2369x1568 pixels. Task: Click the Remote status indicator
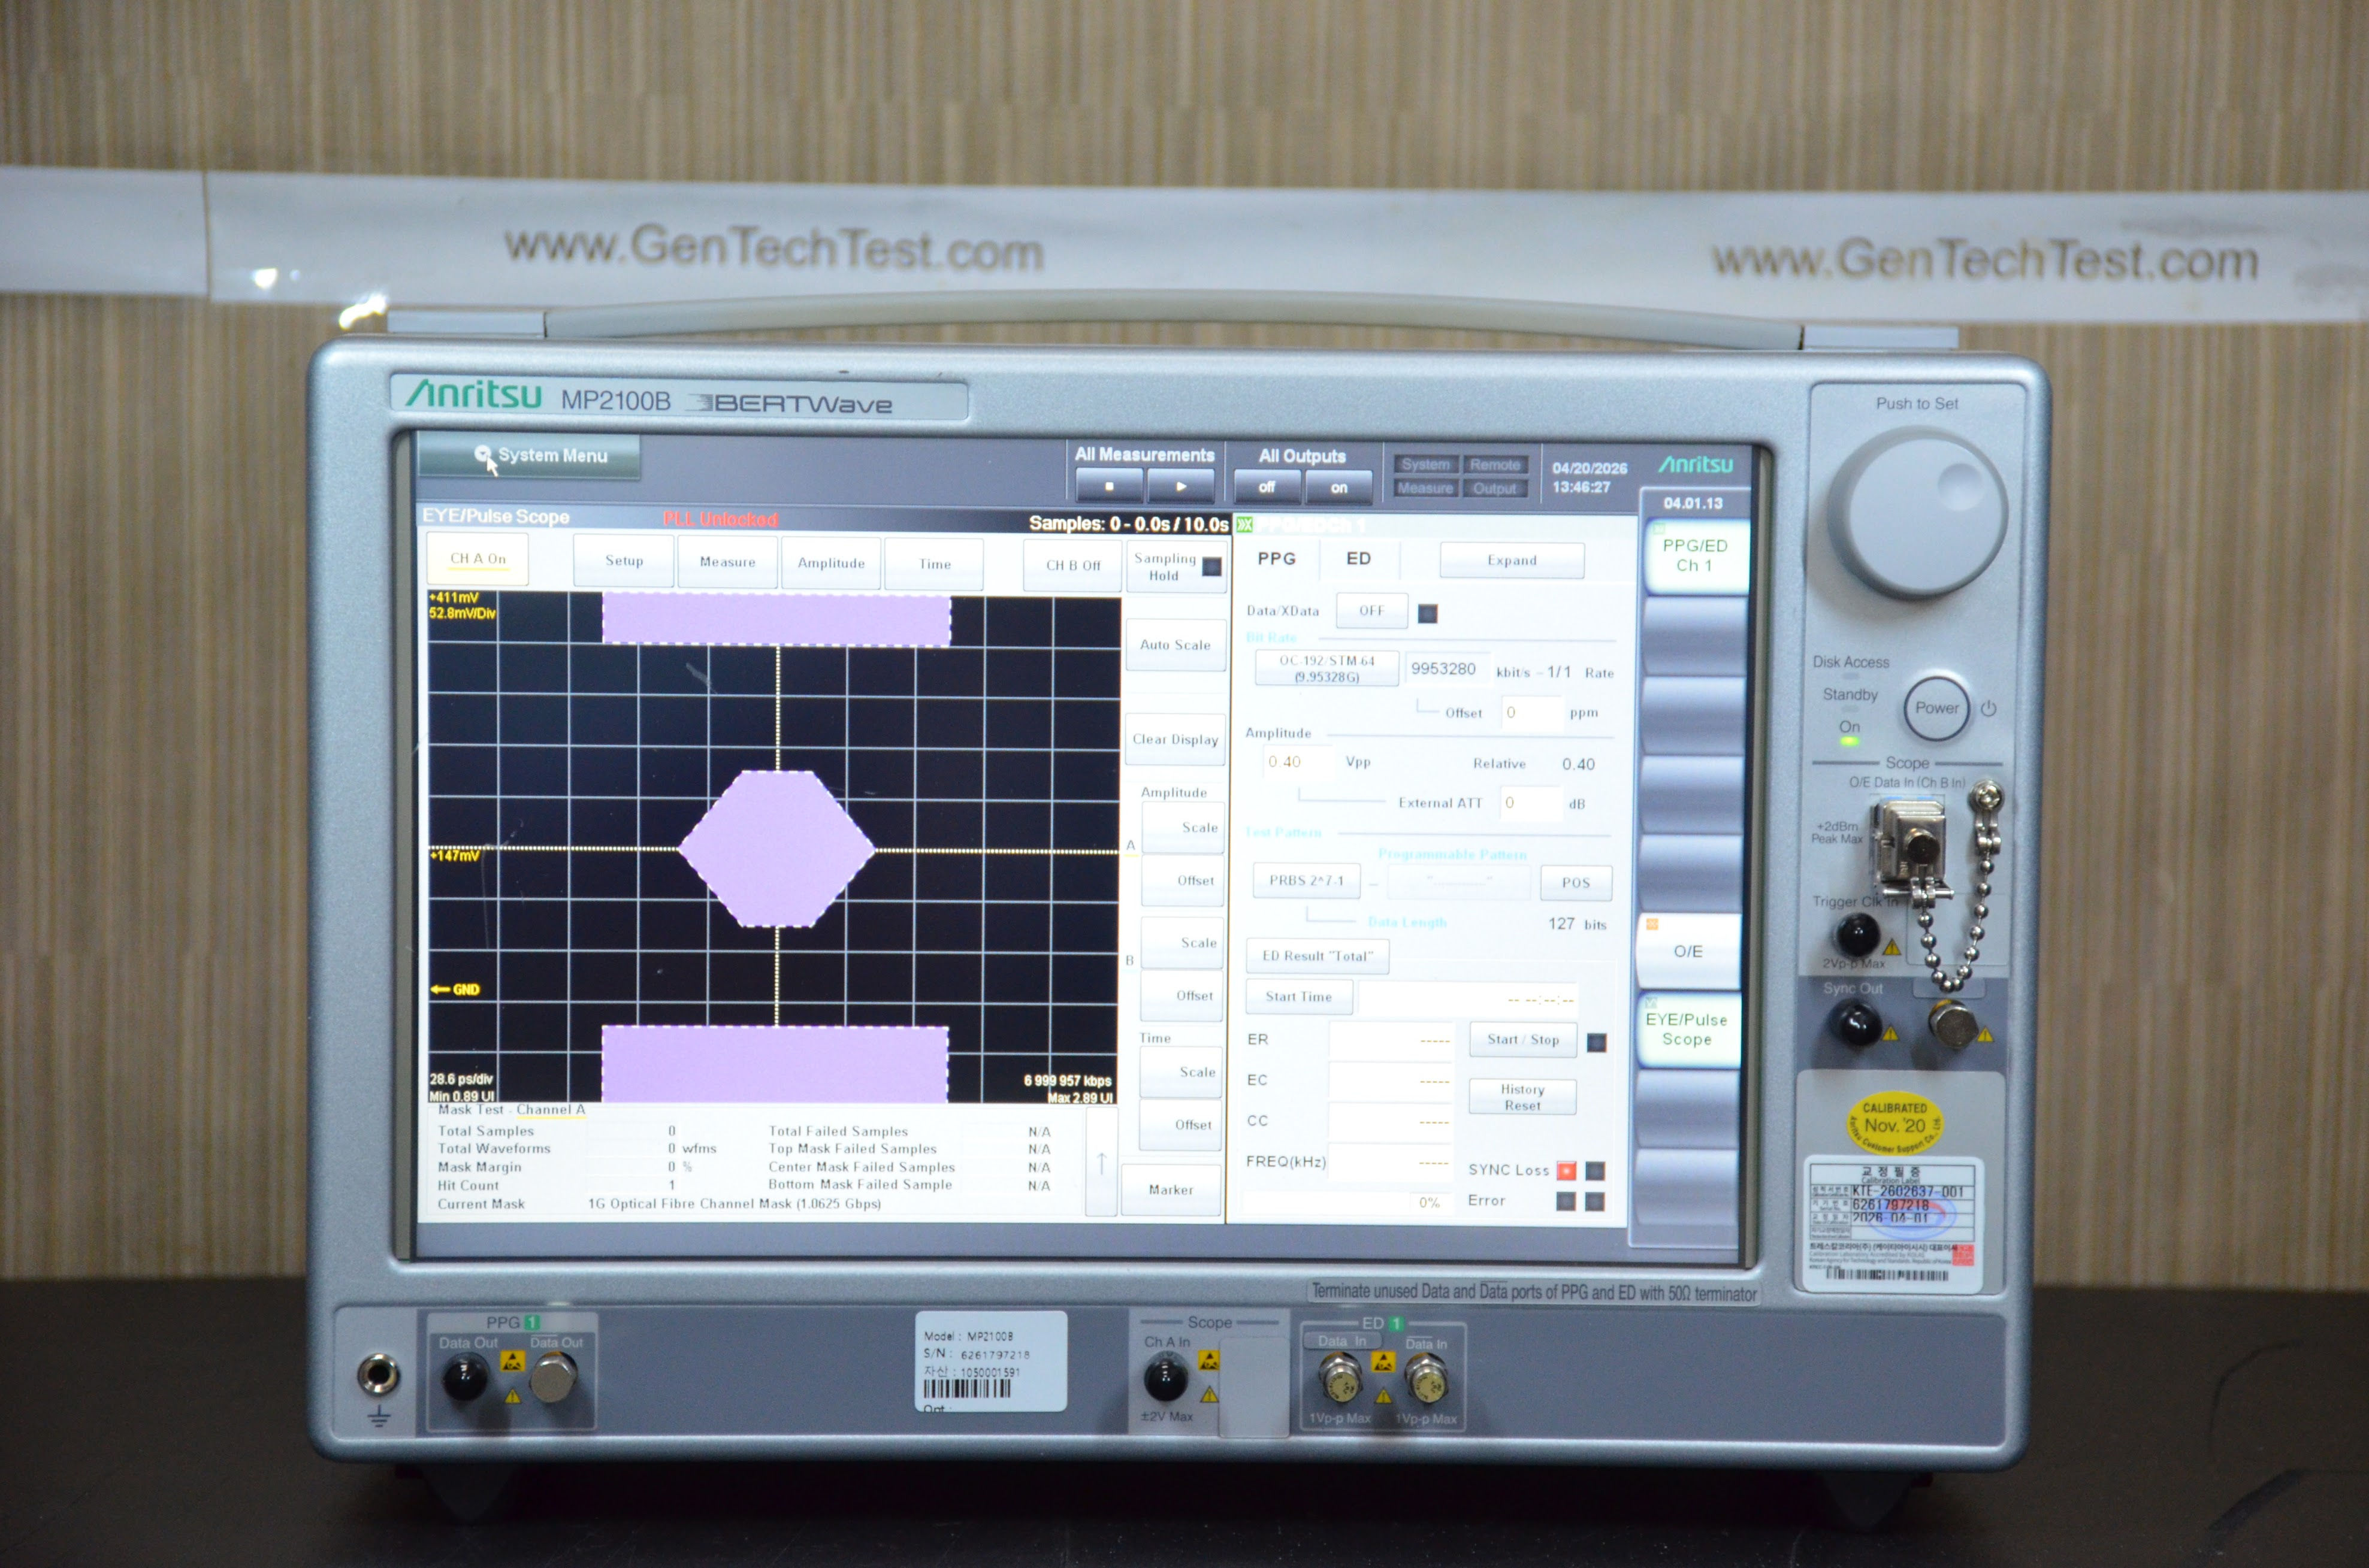[1495, 465]
